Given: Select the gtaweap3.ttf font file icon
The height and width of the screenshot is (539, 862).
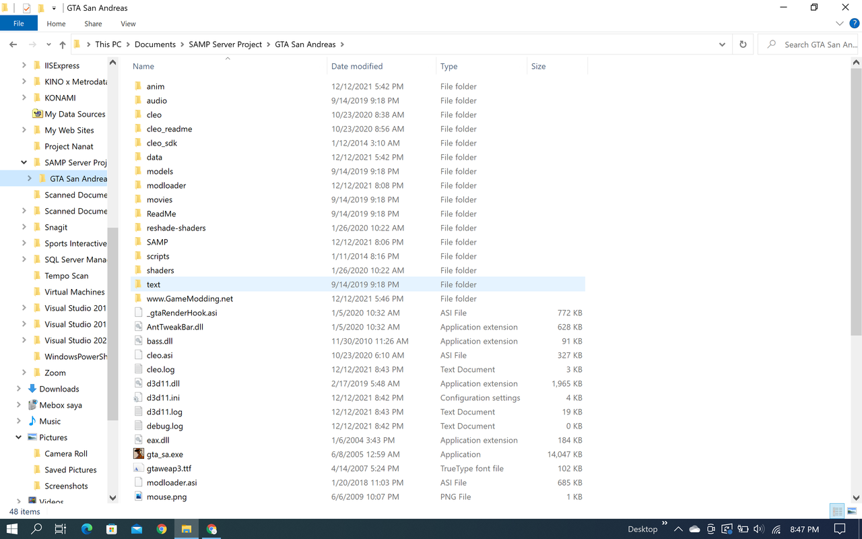Looking at the screenshot, I should 139,468.
